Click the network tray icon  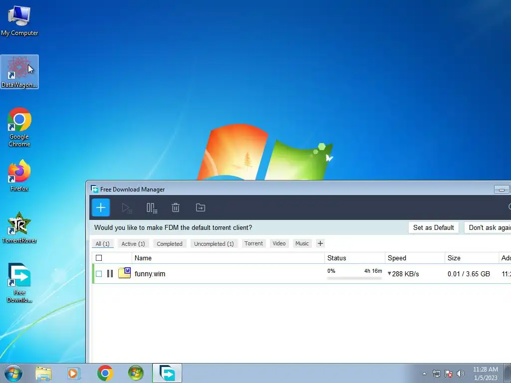click(x=436, y=374)
